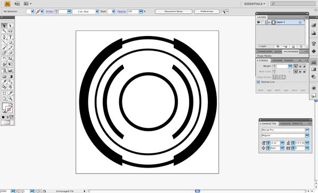Screen dimensions: 318x193
Task: Select the Symbol Sprayer tool
Action: 4,71
